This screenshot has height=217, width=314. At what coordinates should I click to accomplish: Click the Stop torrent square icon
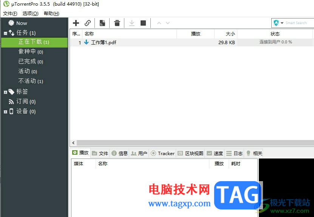pyautogui.click(x=143, y=23)
